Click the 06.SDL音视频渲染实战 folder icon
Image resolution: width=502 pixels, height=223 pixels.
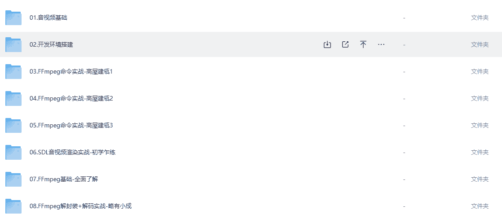(x=13, y=152)
